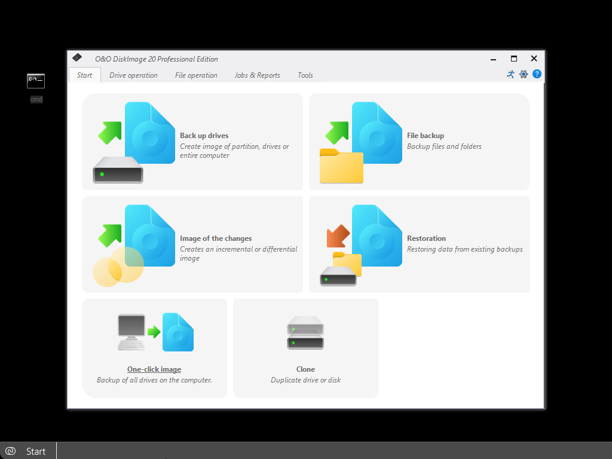Click 'Restoring data from existing backups' text
This screenshot has height=459, width=612.
(x=465, y=249)
